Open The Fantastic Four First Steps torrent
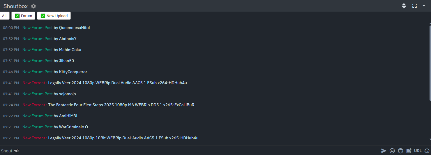 123,105
